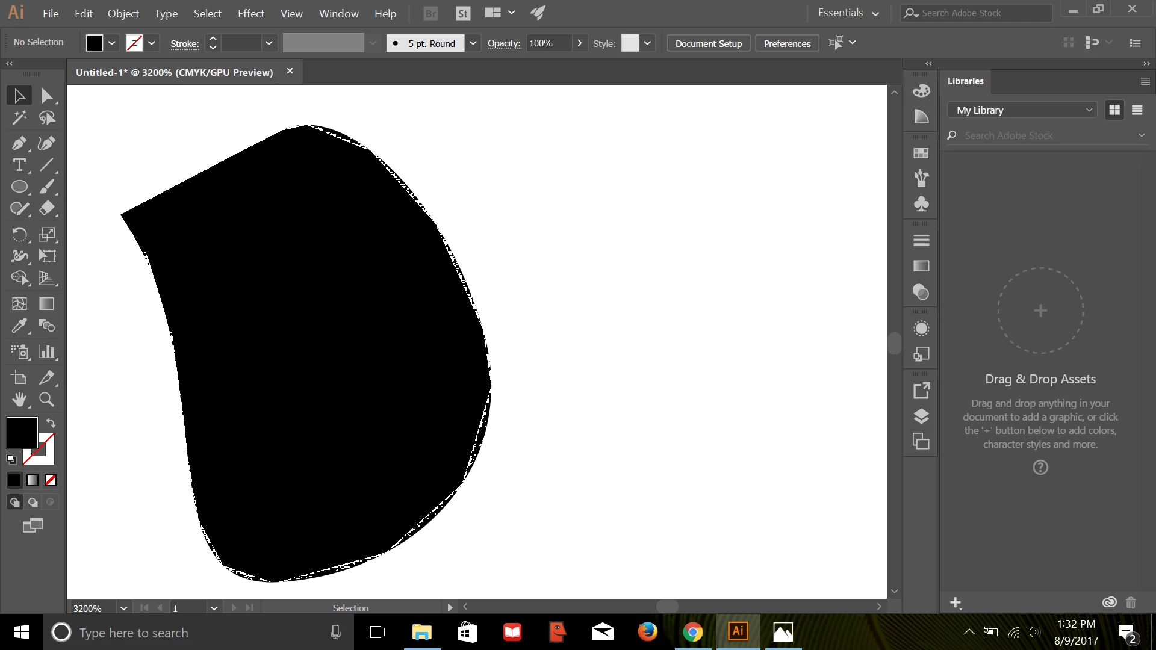Switch Libraries to list view
Image resolution: width=1156 pixels, height=650 pixels.
tap(1137, 110)
